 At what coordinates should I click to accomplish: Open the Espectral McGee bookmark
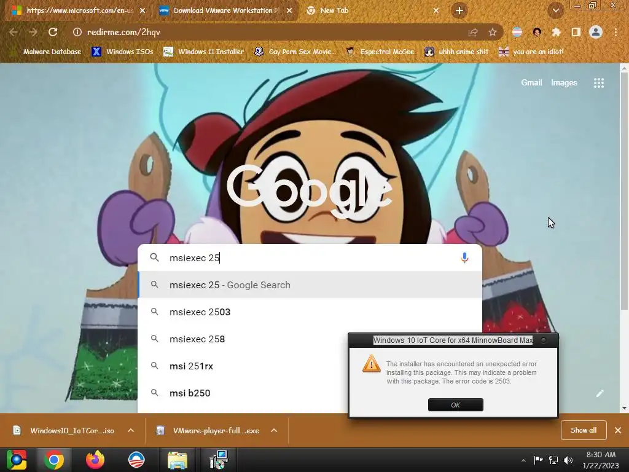[380, 52]
